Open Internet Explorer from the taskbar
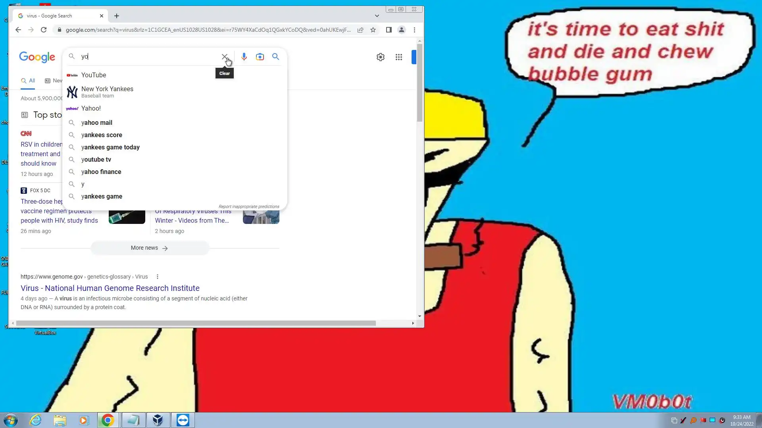 pyautogui.click(x=36, y=420)
